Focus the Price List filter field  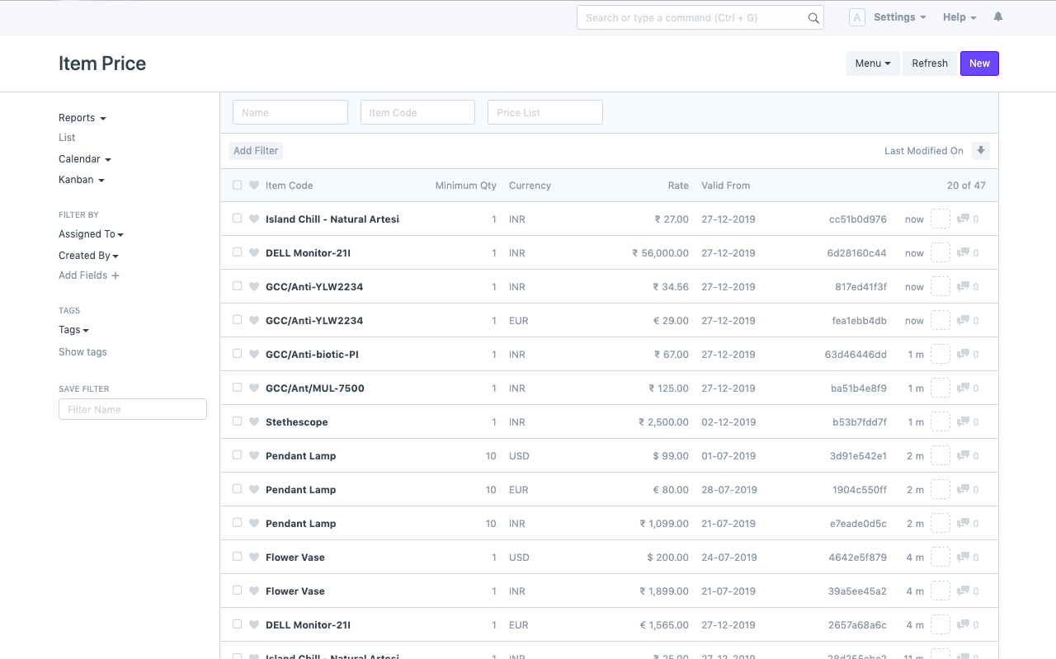pos(544,113)
